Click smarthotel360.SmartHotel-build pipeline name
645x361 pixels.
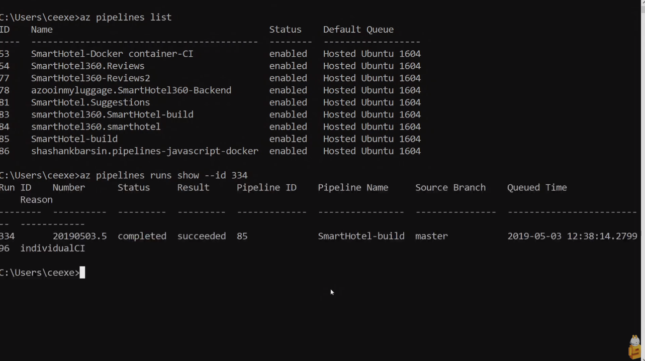(112, 114)
